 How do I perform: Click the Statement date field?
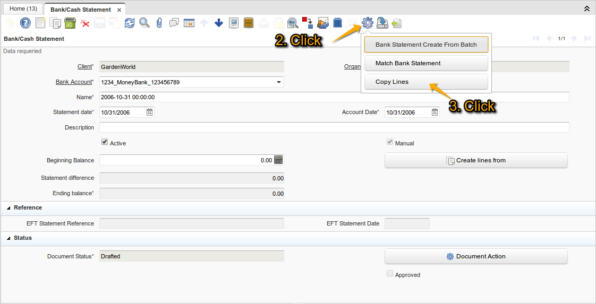point(122,112)
